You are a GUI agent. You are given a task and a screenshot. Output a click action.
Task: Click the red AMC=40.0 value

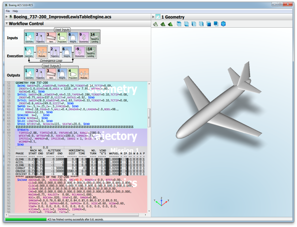(75, 180)
